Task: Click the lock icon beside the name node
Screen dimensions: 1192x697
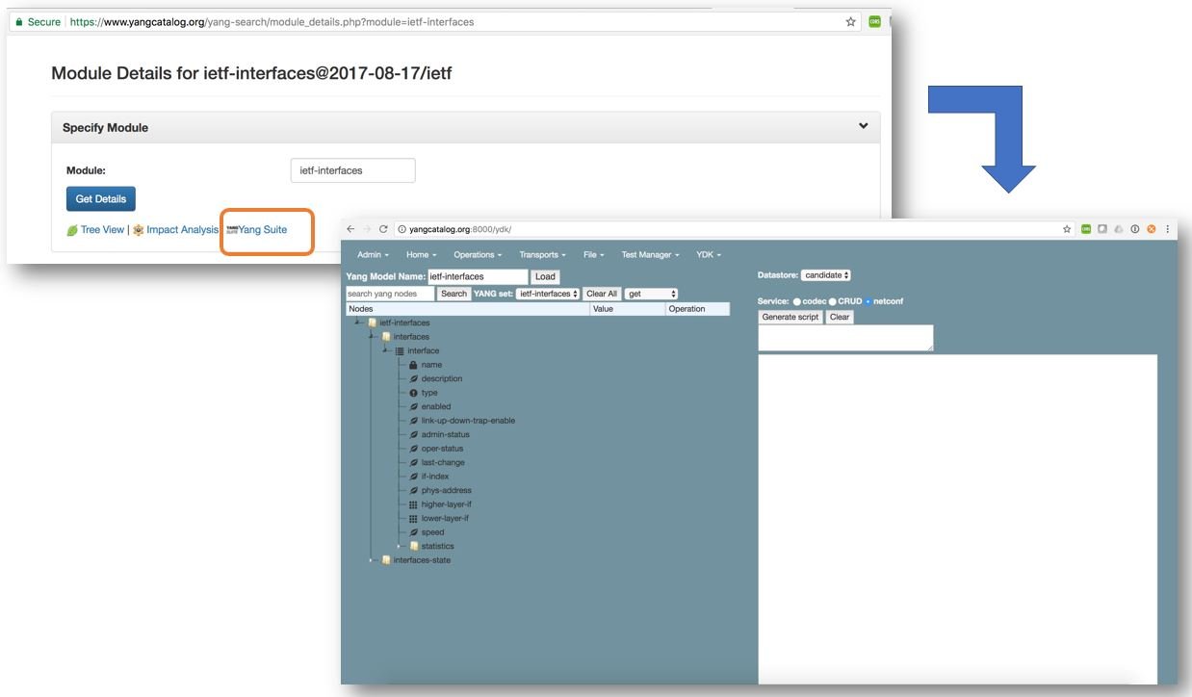Action: click(x=413, y=365)
